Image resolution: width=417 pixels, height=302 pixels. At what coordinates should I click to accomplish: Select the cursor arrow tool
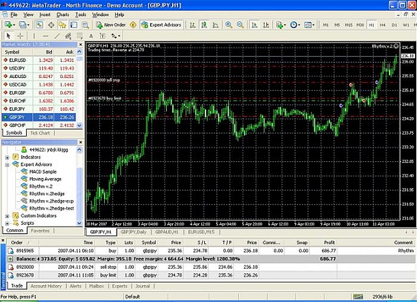tap(8, 35)
